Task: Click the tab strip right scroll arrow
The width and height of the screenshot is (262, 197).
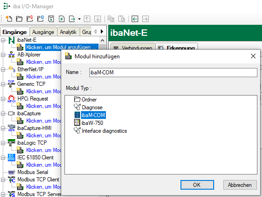Action: pyautogui.click(x=102, y=31)
